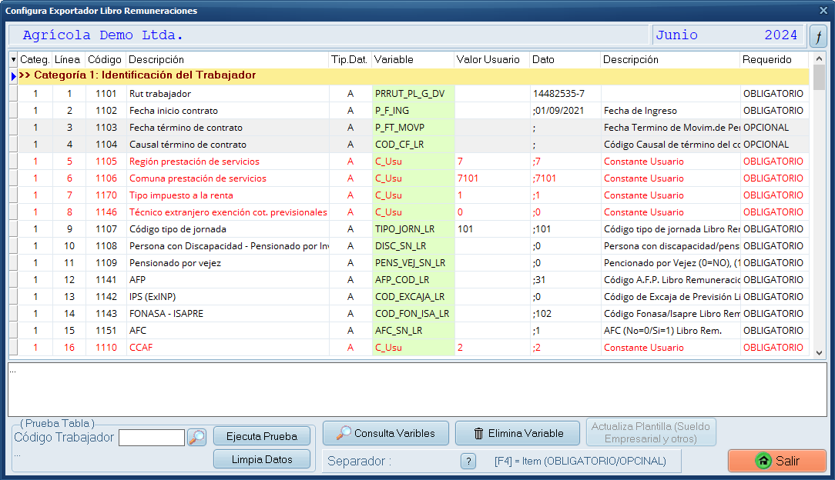The height and width of the screenshot is (480, 835).
Task: Click variable cell TIPO_JORN_LR
Action: [x=413, y=229]
